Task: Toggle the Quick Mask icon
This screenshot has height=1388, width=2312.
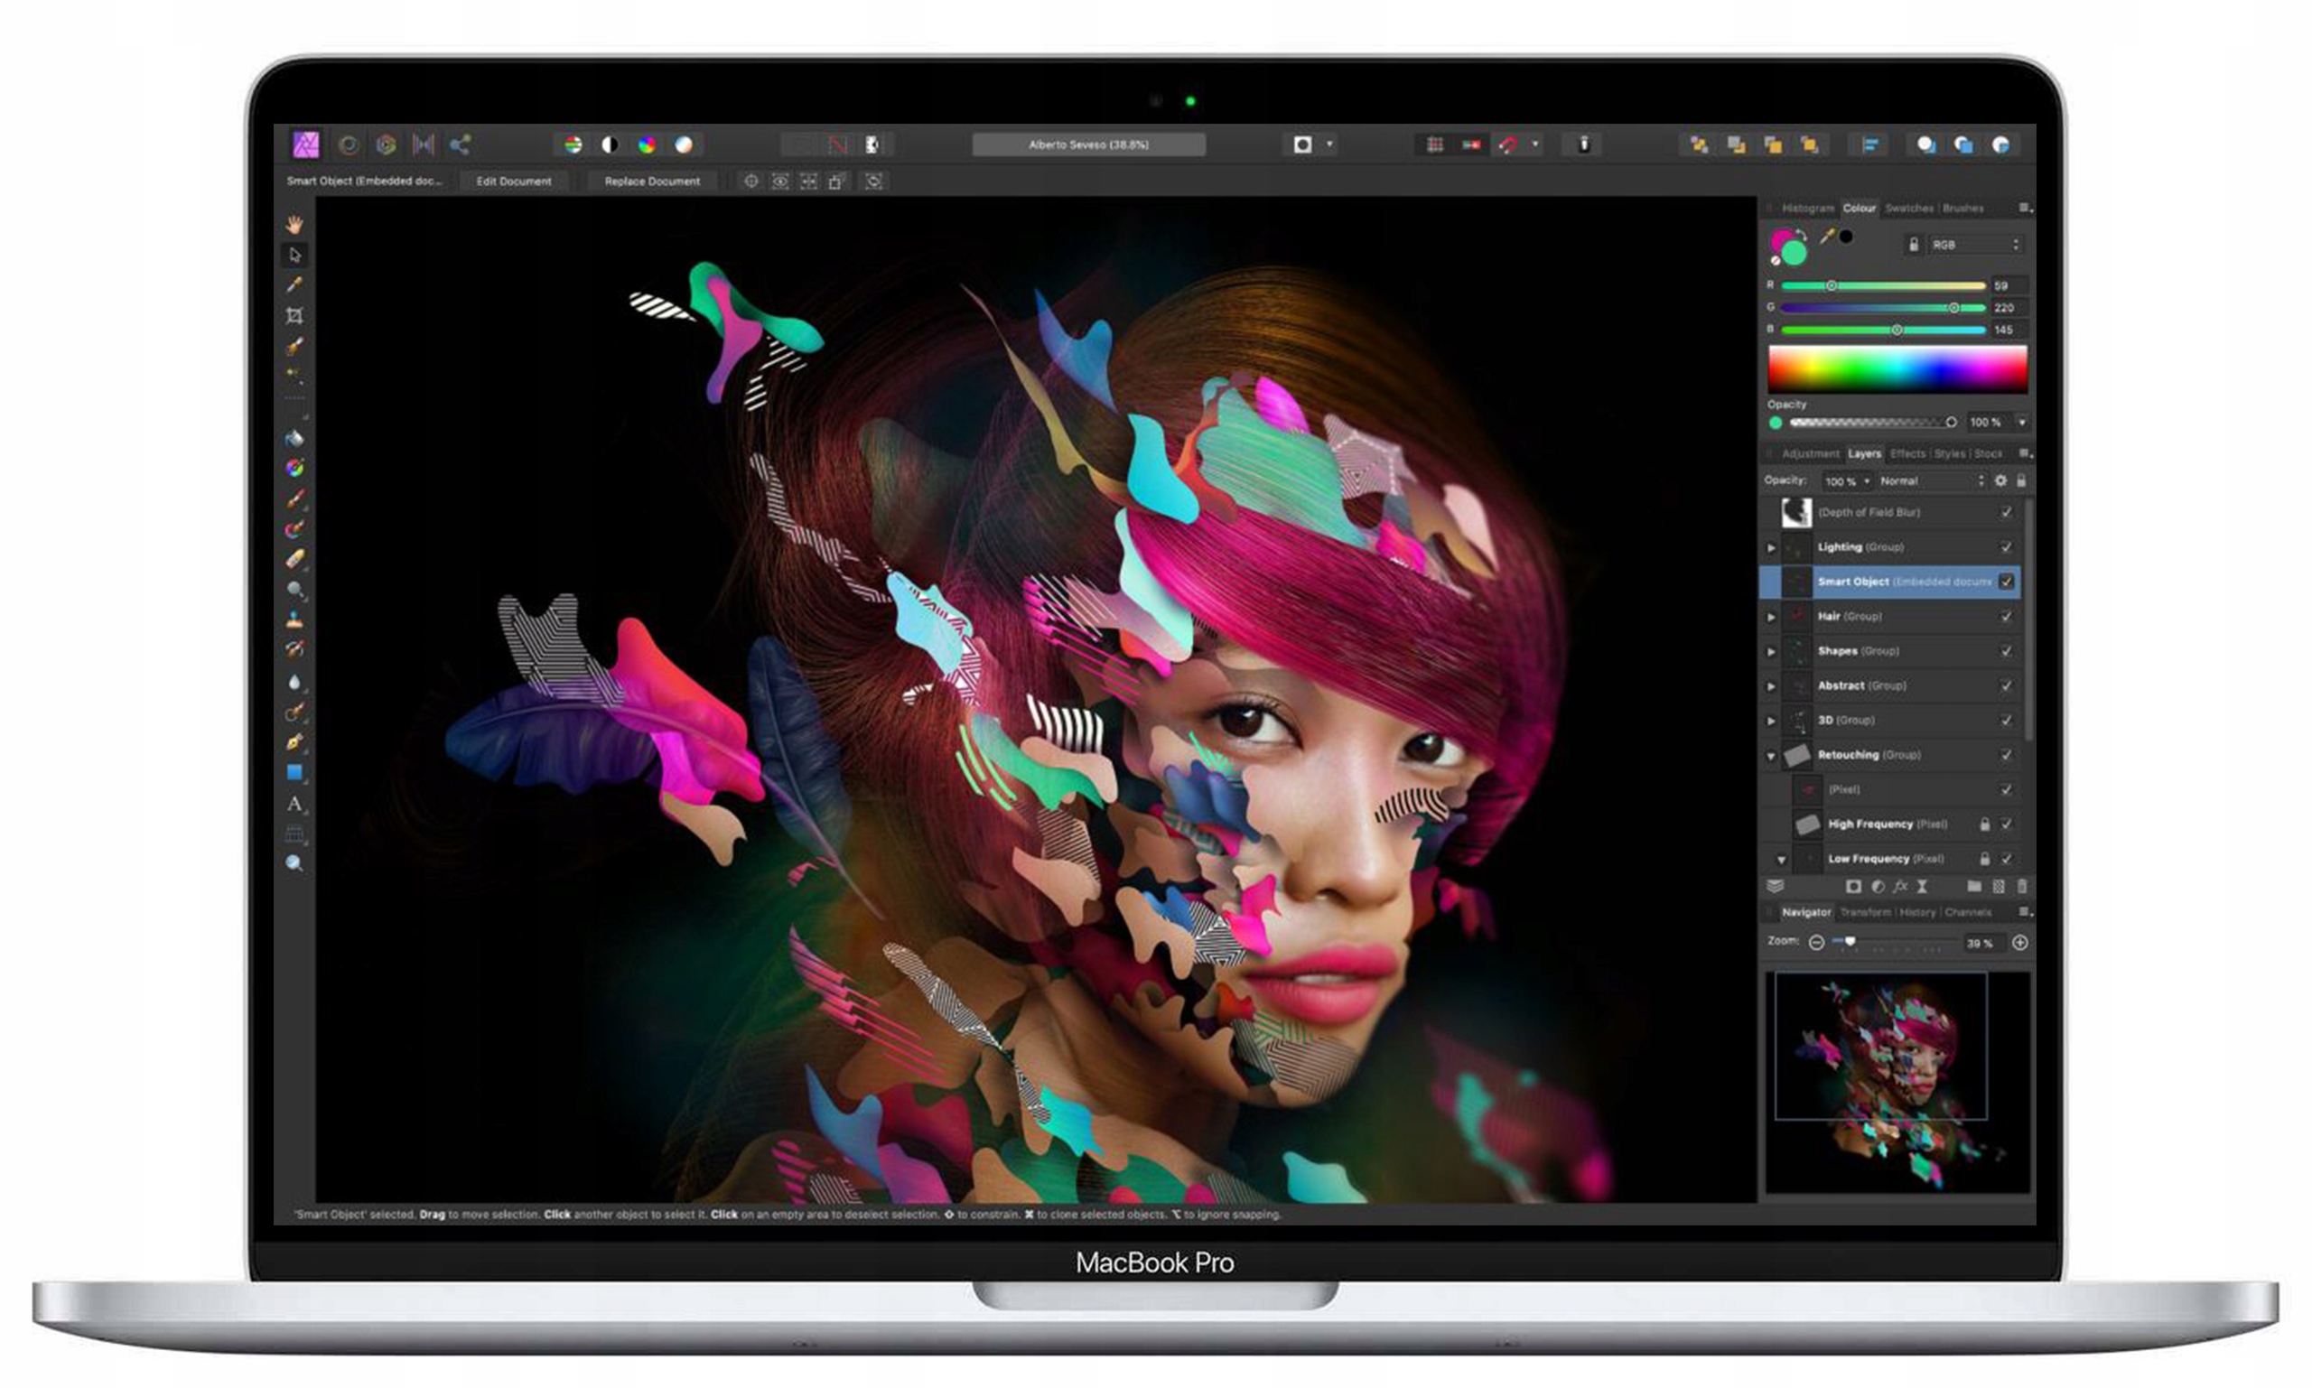Action: [1302, 144]
